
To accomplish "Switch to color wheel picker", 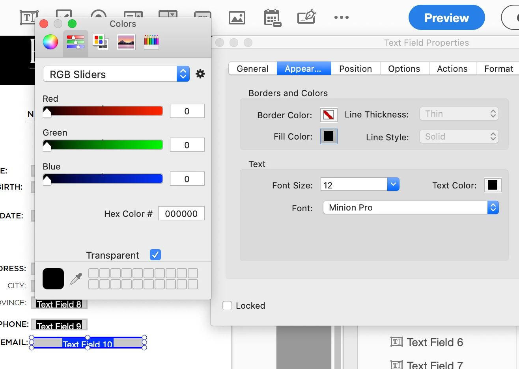I will click(x=50, y=42).
